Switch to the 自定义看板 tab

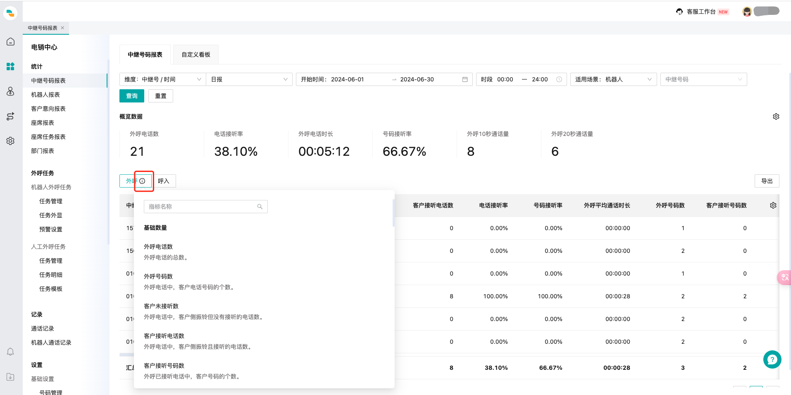pyautogui.click(x=196, y=55)
